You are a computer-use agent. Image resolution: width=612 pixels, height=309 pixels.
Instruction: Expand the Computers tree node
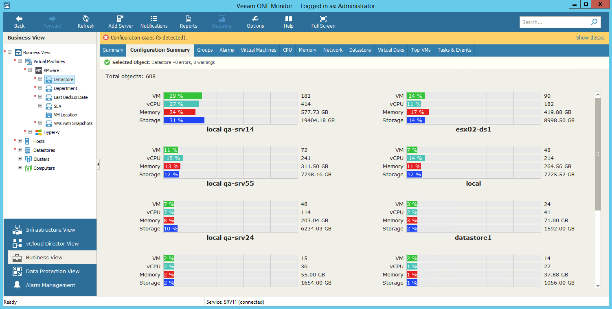[x=20, y=168]
